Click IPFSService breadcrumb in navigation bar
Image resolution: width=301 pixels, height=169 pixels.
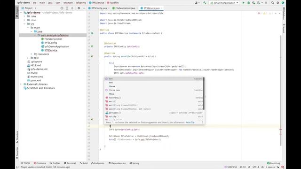point(96,3)
